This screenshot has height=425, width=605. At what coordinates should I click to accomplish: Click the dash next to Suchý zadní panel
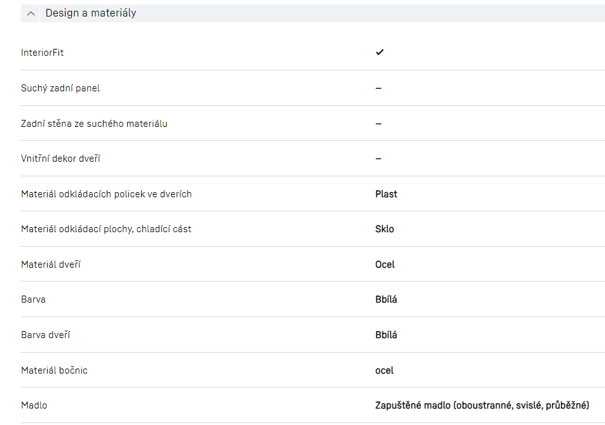(378, 88)
